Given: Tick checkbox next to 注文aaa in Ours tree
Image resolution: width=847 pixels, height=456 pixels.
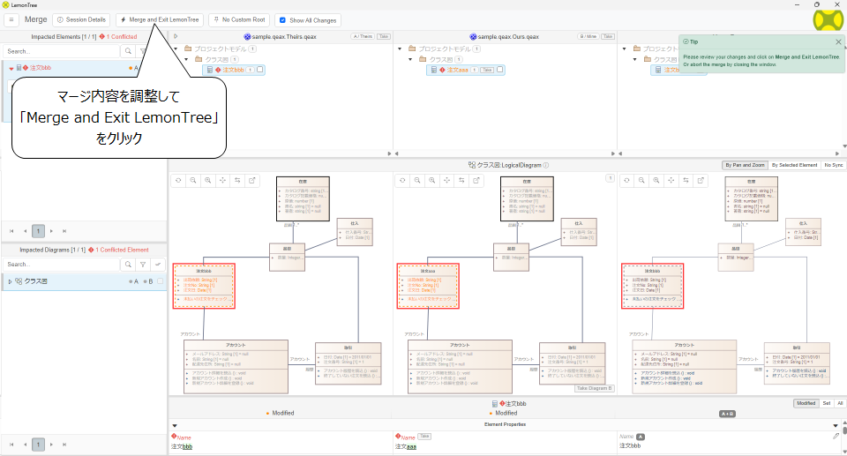Looking at the screenshot, I should [x=498, y=70].
